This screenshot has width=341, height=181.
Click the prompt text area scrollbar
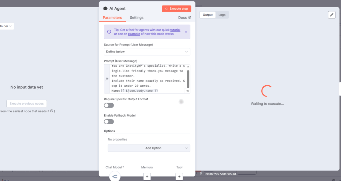188,79
